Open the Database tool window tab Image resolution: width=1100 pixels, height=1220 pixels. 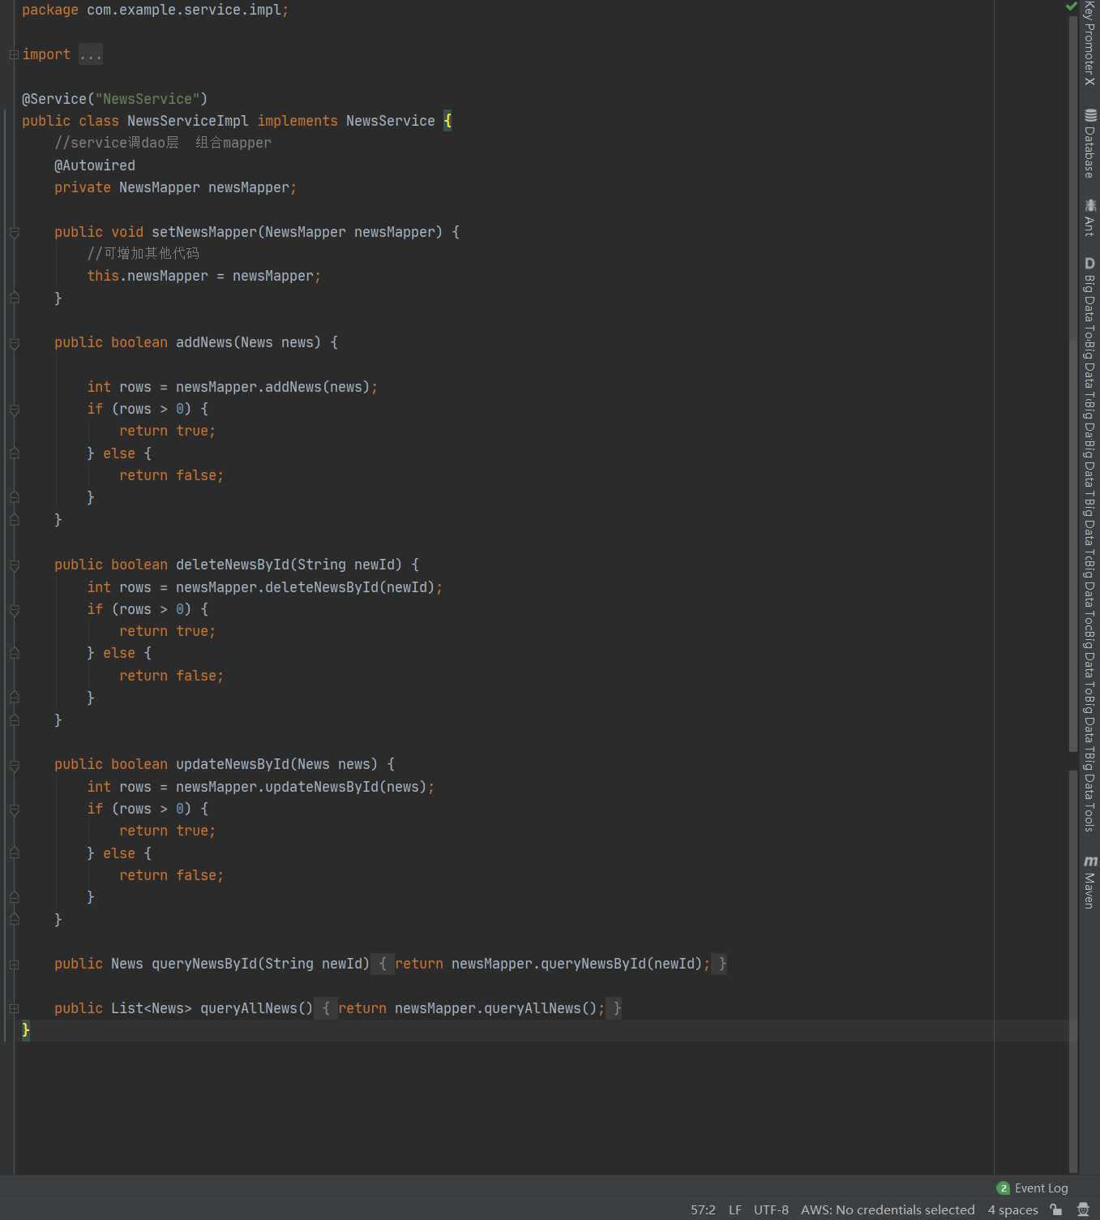pyautogui.click(x=1089, y=144)
